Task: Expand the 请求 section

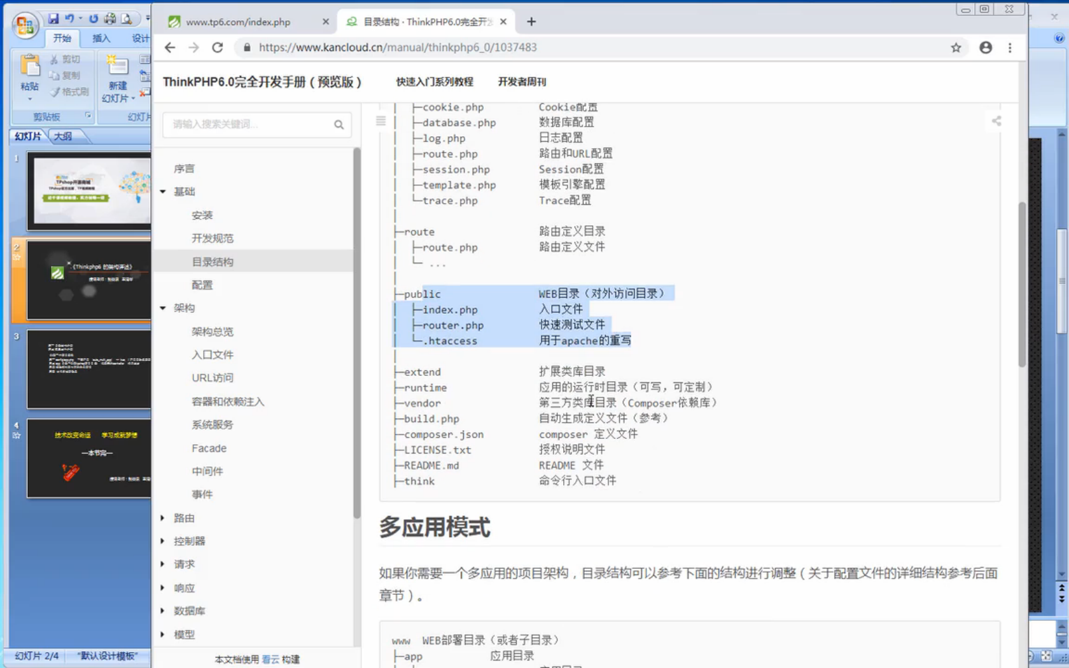Action: 163,564
